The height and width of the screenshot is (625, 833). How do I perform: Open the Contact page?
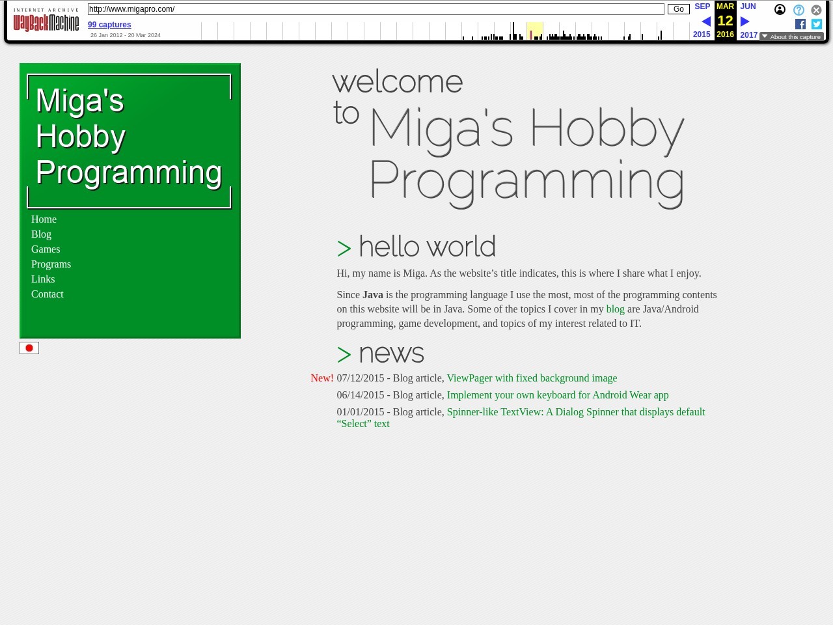click(x=48, y=294)
